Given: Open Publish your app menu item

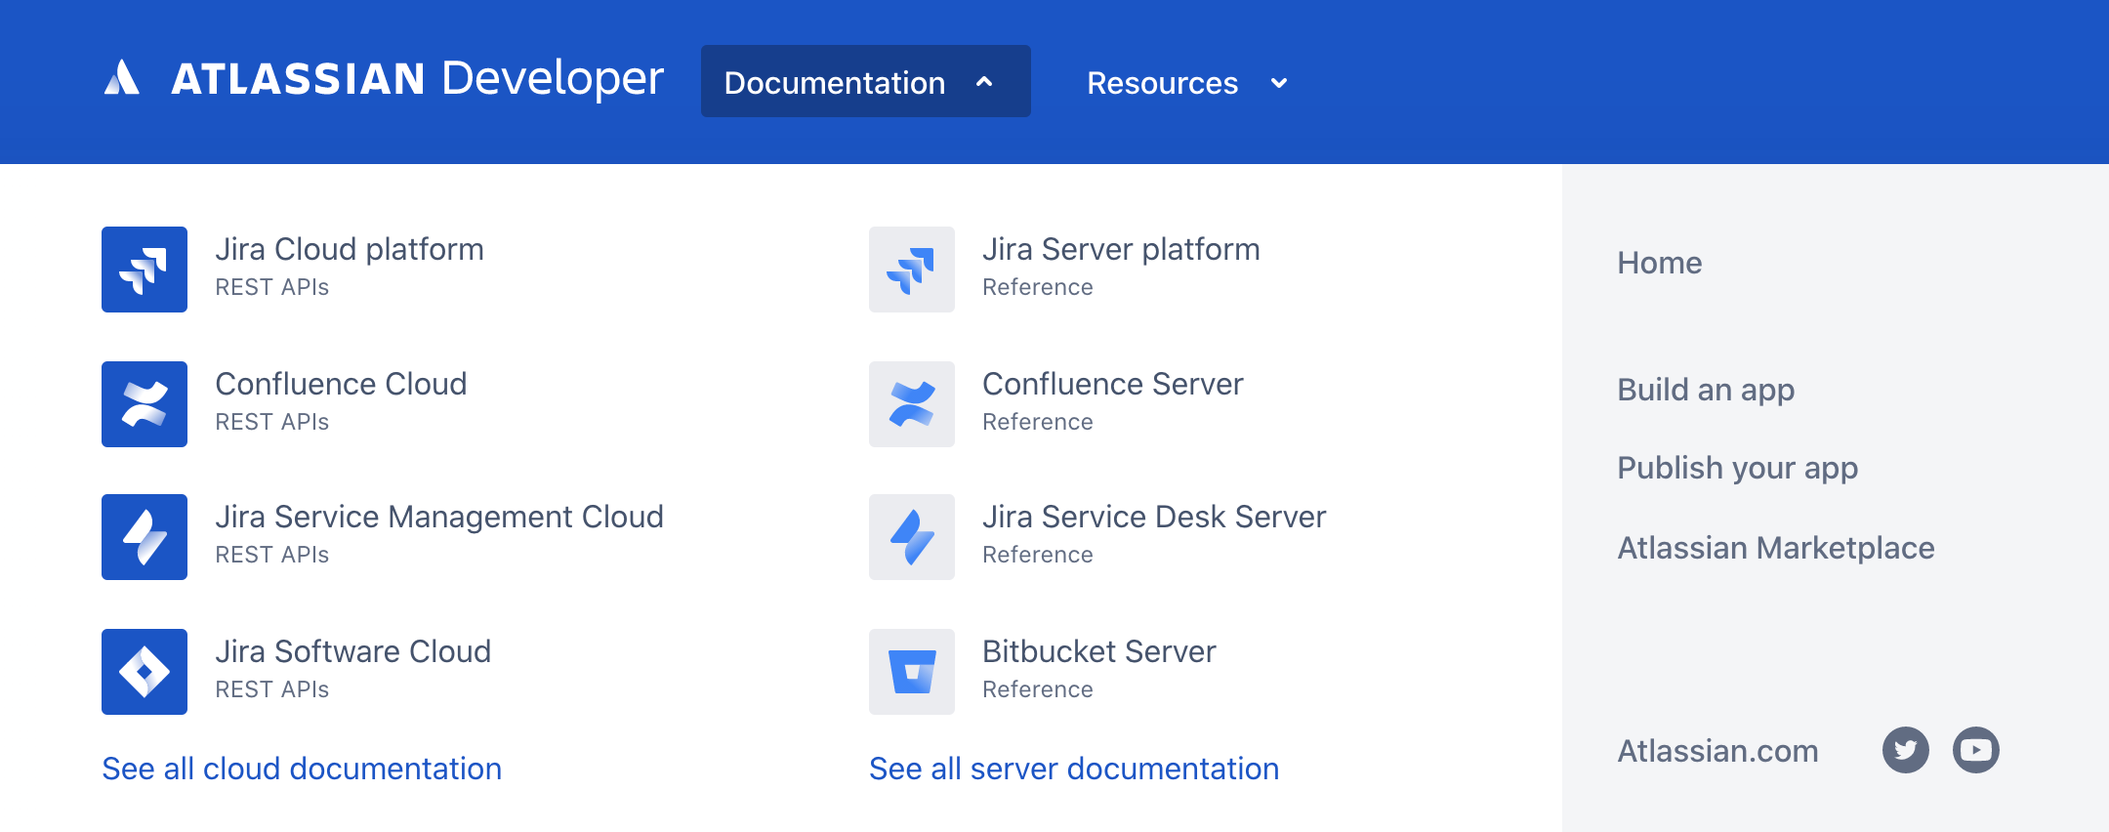Looking at the screenshot, I should (1737, 468).
